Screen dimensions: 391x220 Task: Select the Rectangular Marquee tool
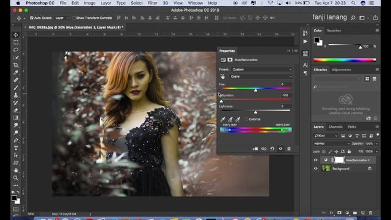pyautogui.click(x=16, y=42)
